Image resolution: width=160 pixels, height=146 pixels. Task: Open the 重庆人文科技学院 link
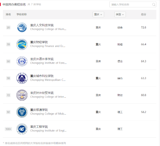pos(42,25)
